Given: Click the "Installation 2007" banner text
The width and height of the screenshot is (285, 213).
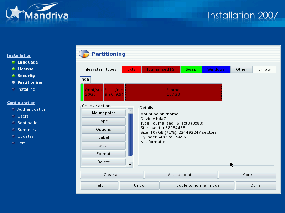Looking at the screenshot, I should [243, 15].
